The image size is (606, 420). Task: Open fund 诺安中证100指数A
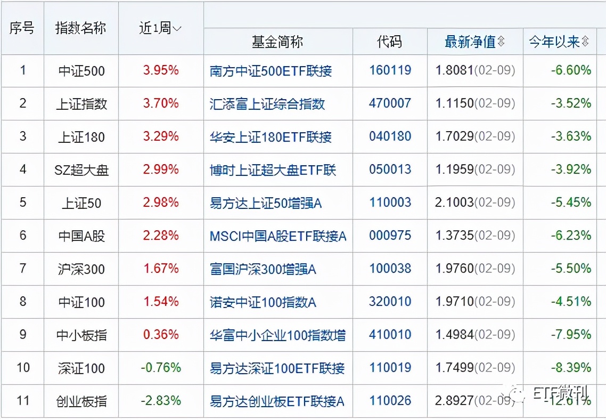pos(263,302)
